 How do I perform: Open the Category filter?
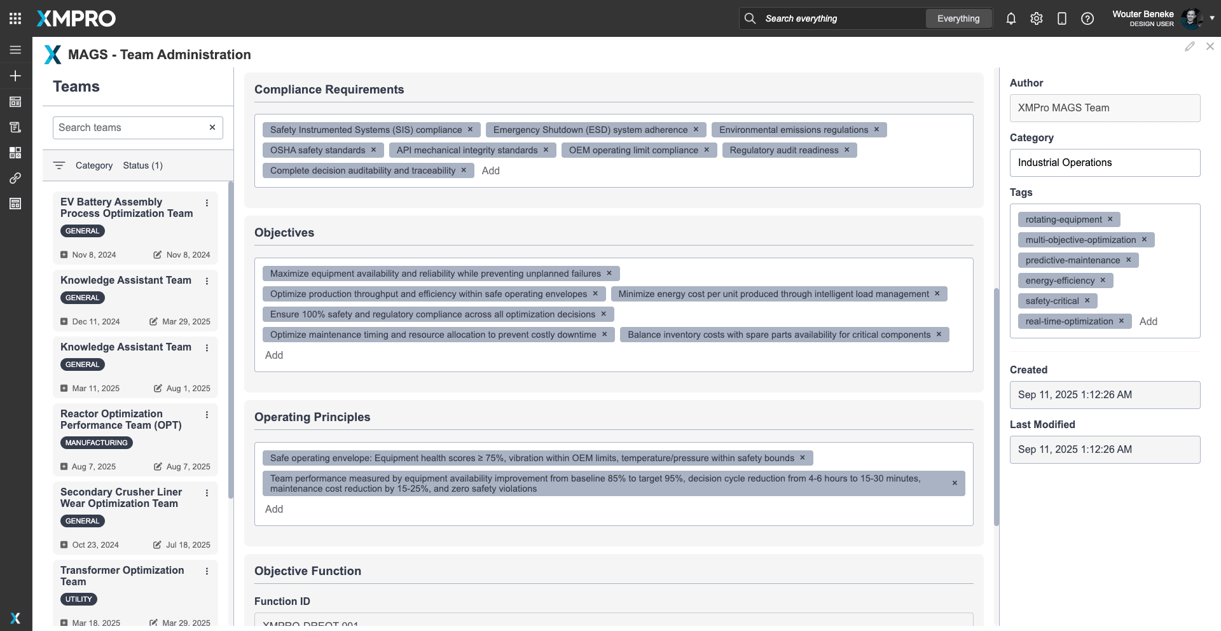(x=93, y=165)
